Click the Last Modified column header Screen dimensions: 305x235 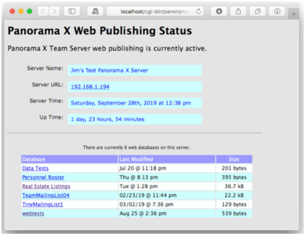(x=167, y=159)
